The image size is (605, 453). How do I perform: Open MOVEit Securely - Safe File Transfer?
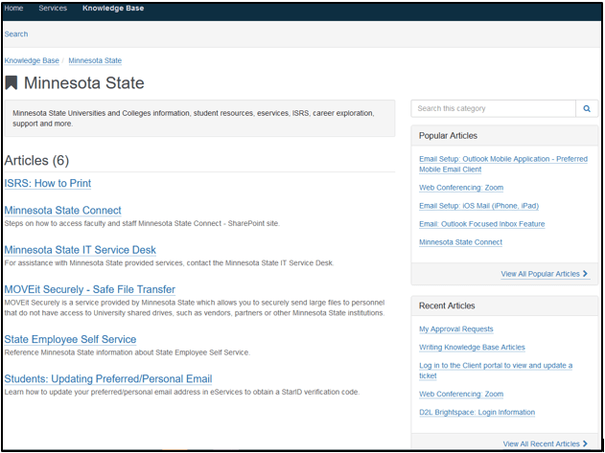[x=90, y=289]
